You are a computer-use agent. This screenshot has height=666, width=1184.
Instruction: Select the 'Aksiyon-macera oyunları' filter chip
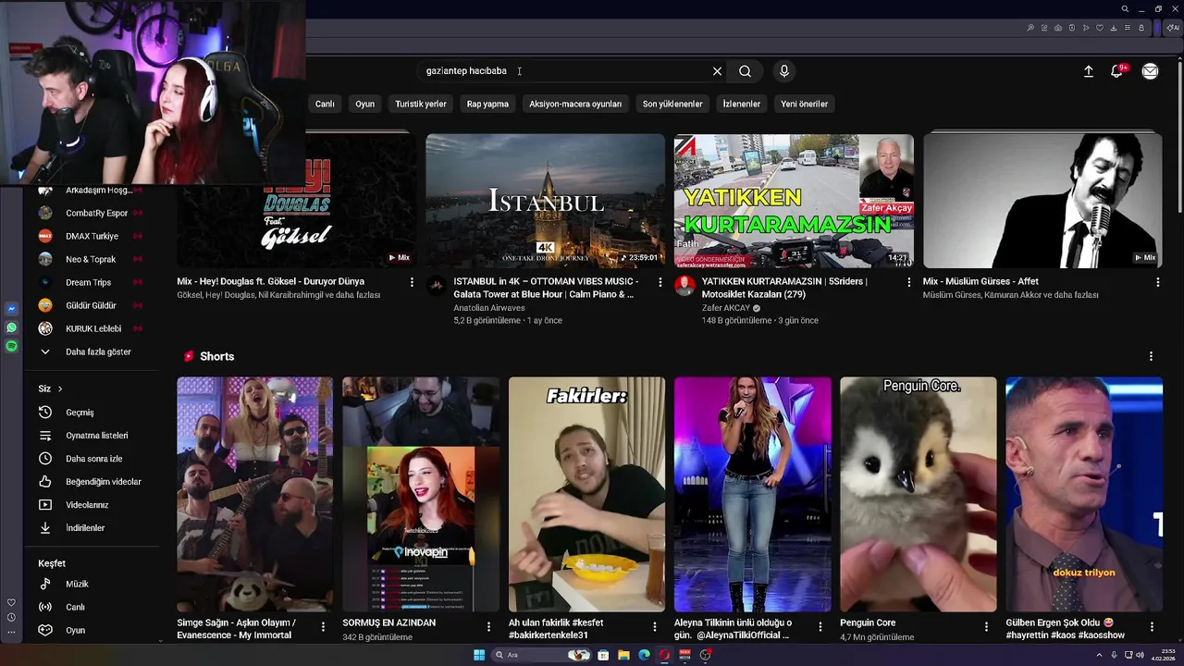575,104
